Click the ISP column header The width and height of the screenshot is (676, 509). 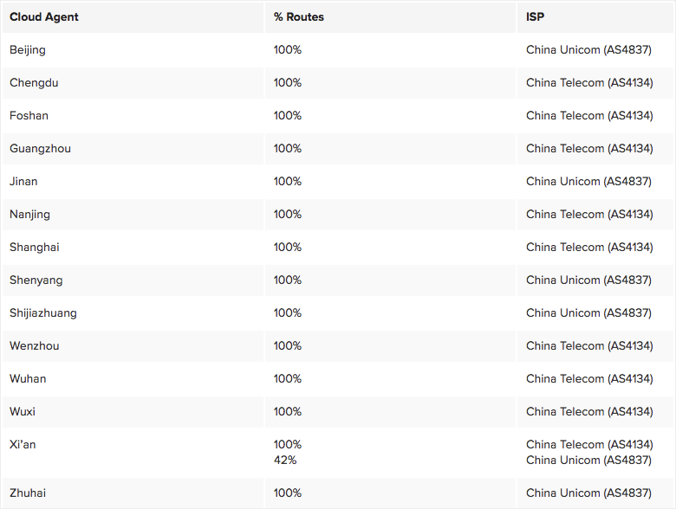[536, 17]
